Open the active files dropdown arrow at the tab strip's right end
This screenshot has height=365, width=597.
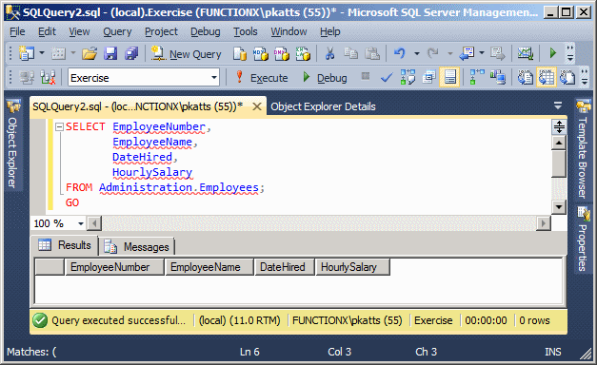click(558, 106)
